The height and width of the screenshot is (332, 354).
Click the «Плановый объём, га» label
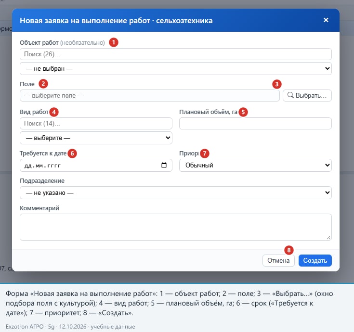click(208, 112)
